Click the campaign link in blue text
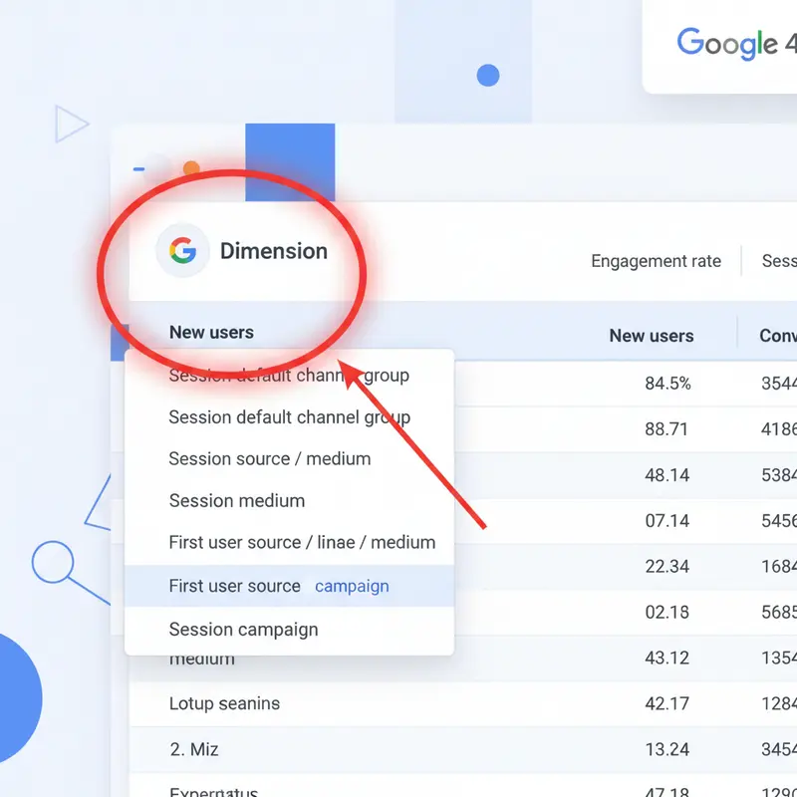 click(x=352, y=586)
